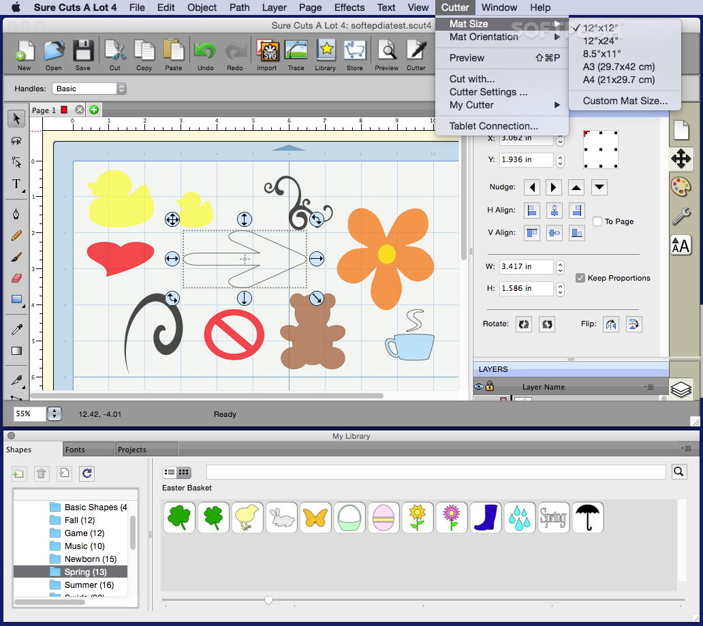Screen dimensions: 703x626
Task: Switch library to grid view
Action: click(x=184, y=472)
